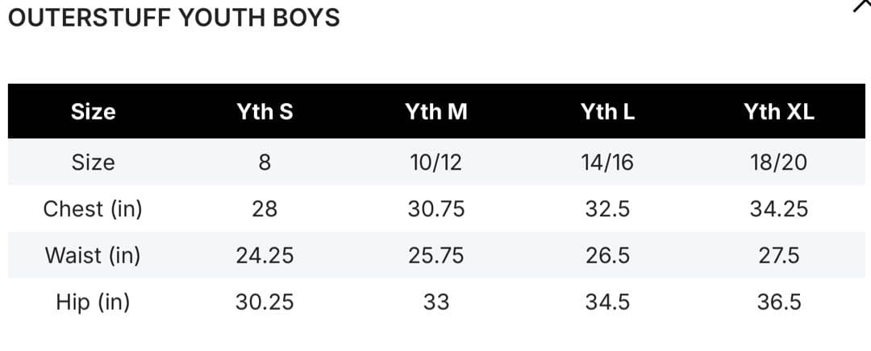Image resolution: width=871 pixels, height=351 pixels.
Task: Click hip measurement 30.25
Action: coord(265,303)
